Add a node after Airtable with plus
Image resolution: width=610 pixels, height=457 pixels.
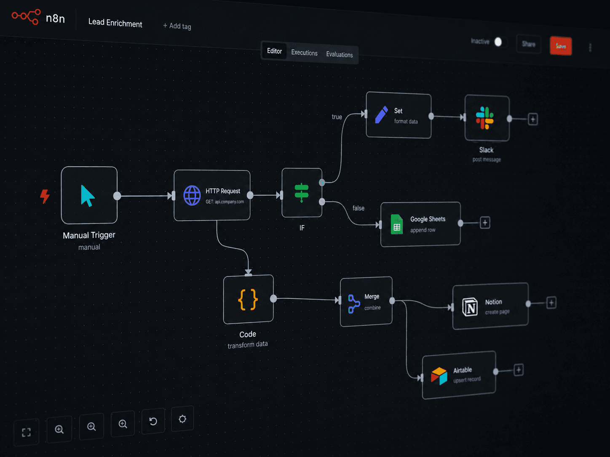(x=519, y=370)
